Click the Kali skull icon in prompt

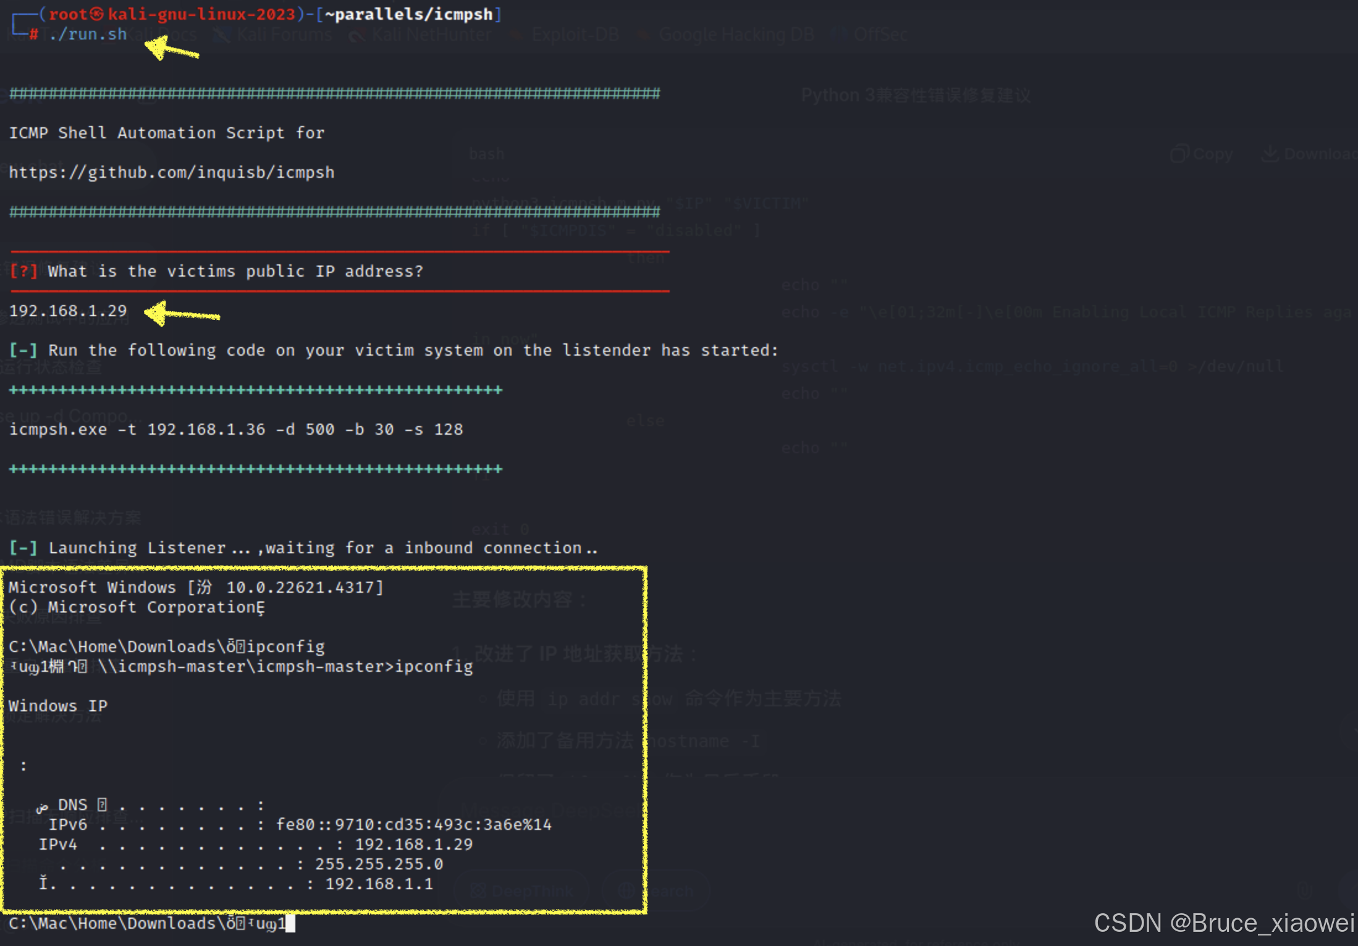point(97,14)
